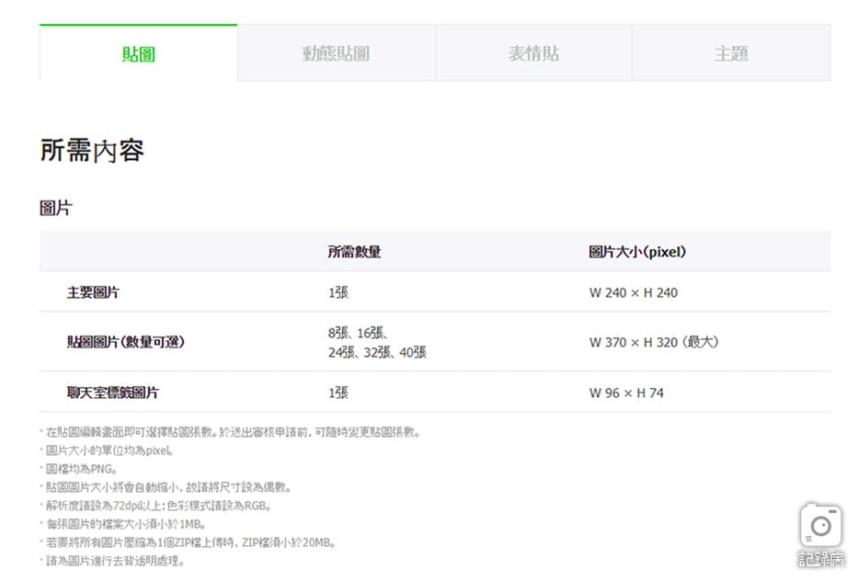858x581 pixels.
Task: Click the 圖片 section title
Action: pyautogui.click(x=55, y=209)
